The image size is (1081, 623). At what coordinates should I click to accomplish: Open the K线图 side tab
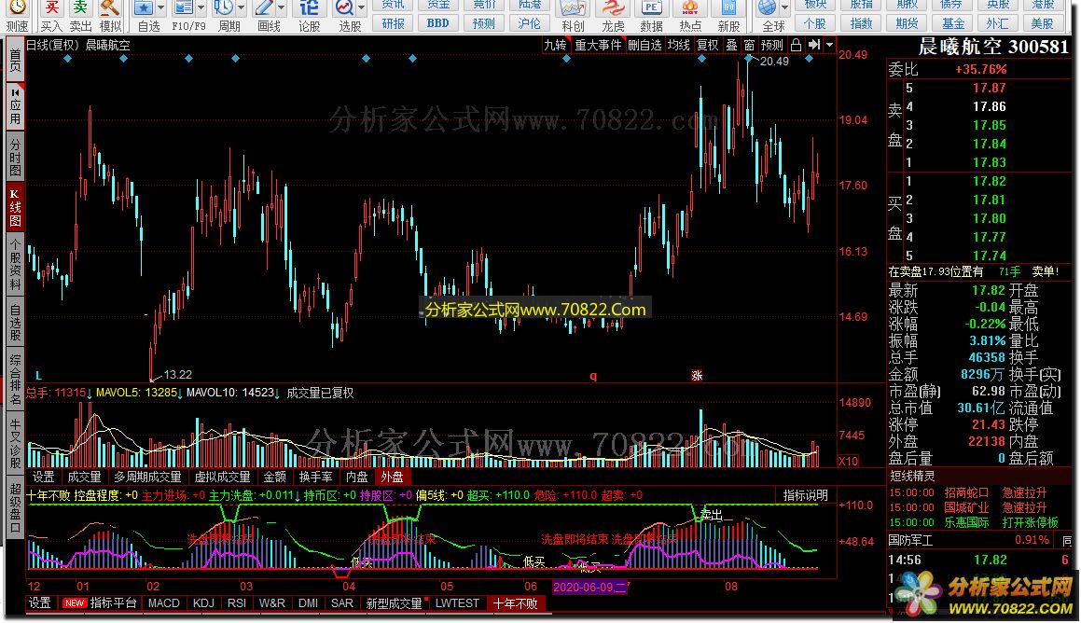[x=15, y=208]
